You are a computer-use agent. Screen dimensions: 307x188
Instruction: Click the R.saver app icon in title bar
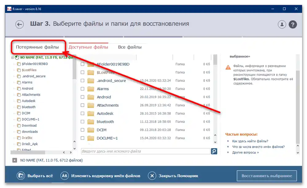click(x=9, y=9)
